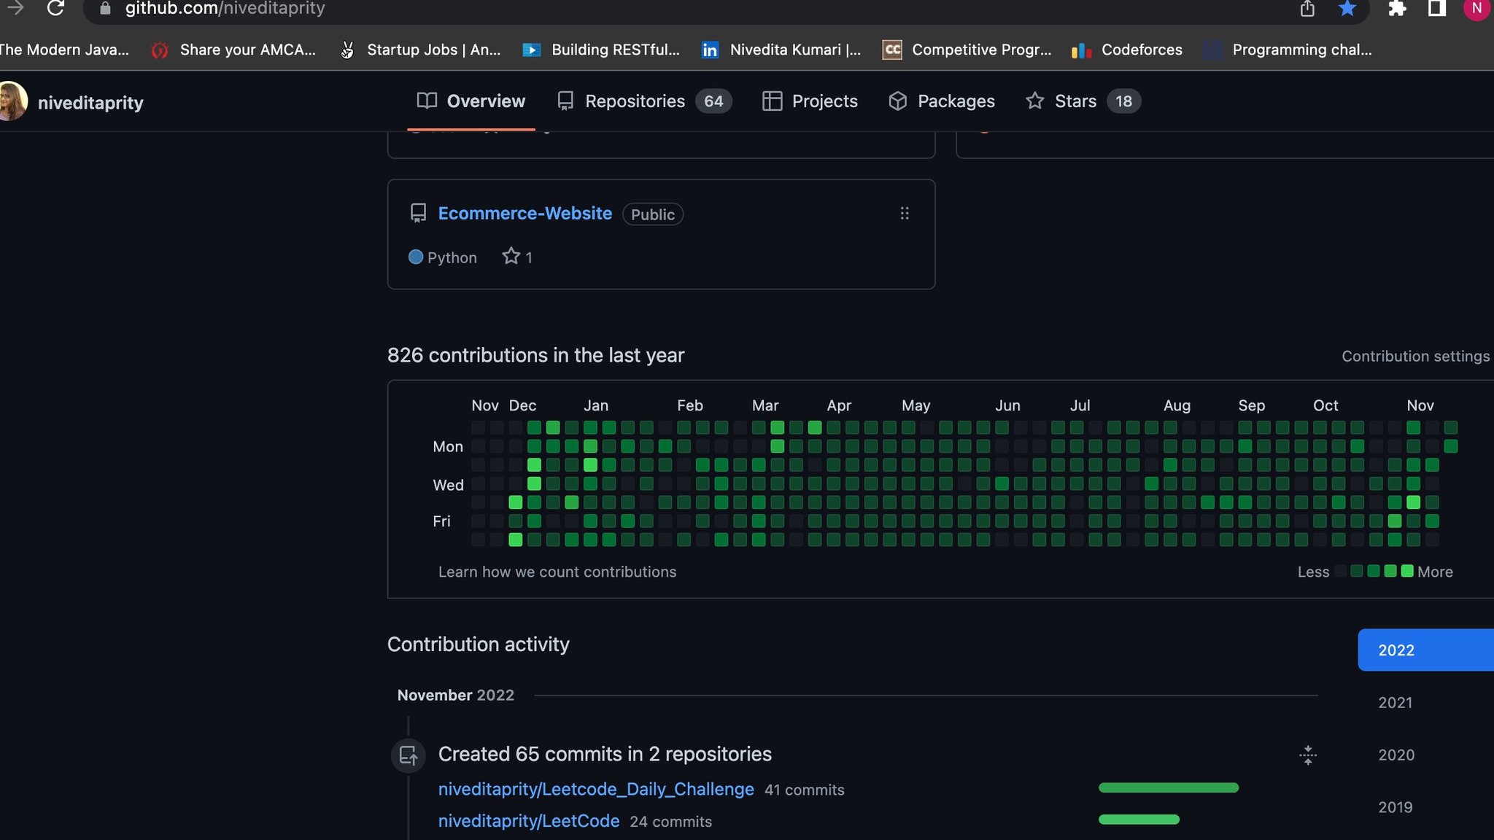Select the 2019 year filter
1494x840 pixels.
click(x=1395, y=807)
